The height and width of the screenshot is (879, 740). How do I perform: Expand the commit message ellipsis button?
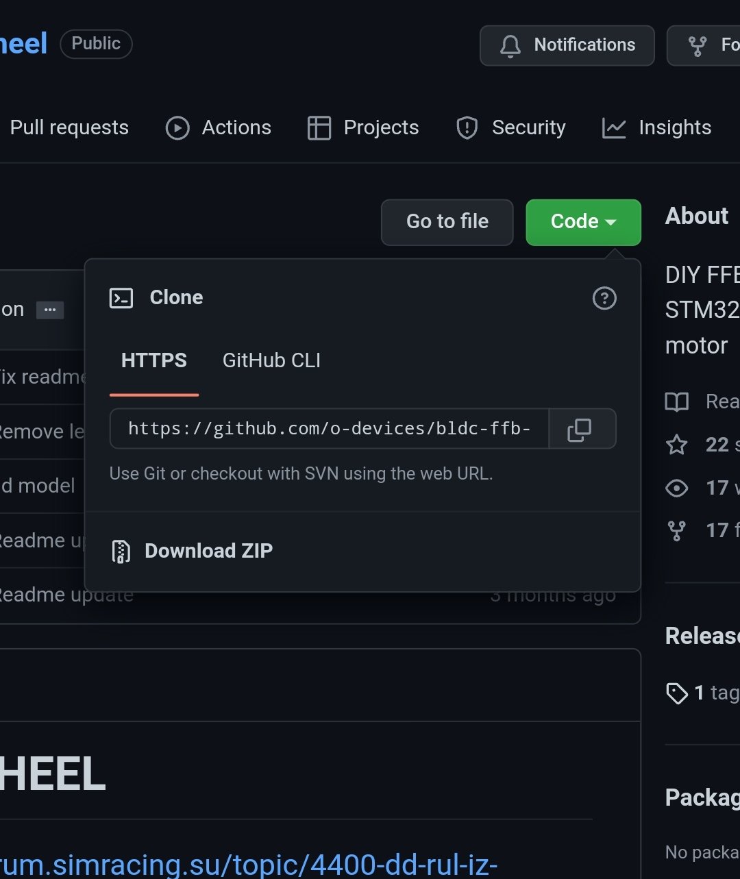pos(50,310)
